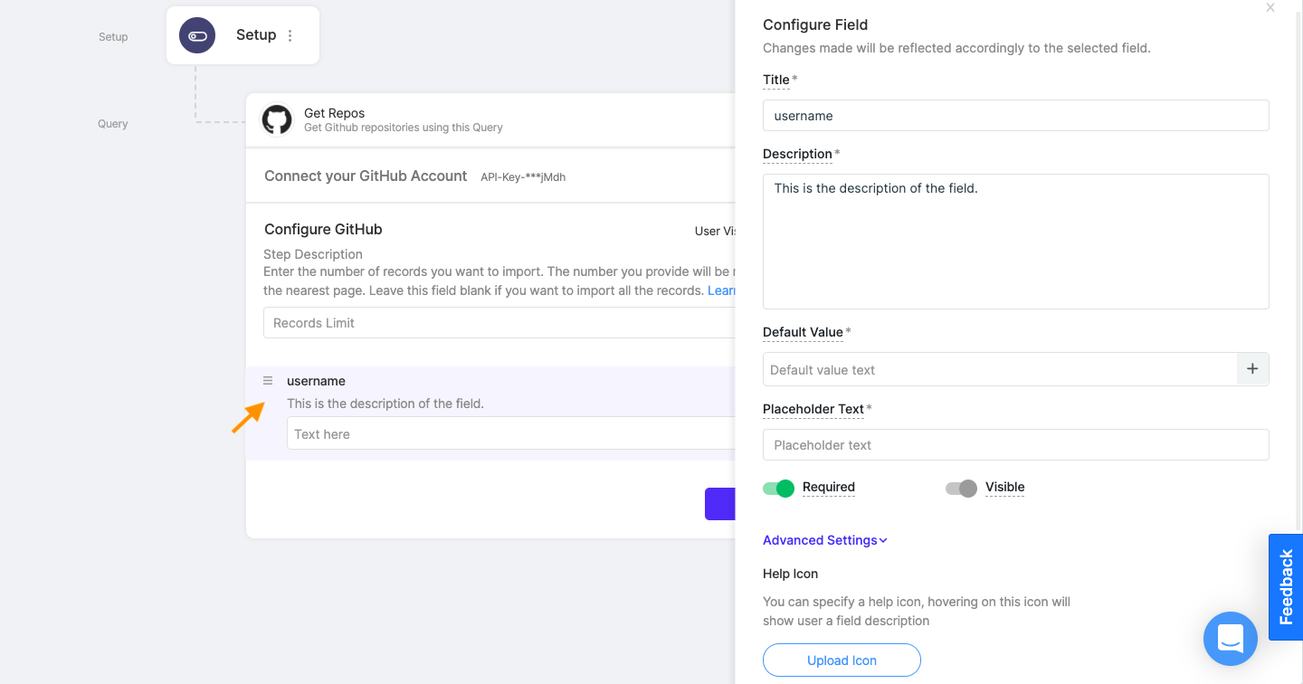
Task: Open the Feedback side tab
Action: coord(1286,587)
